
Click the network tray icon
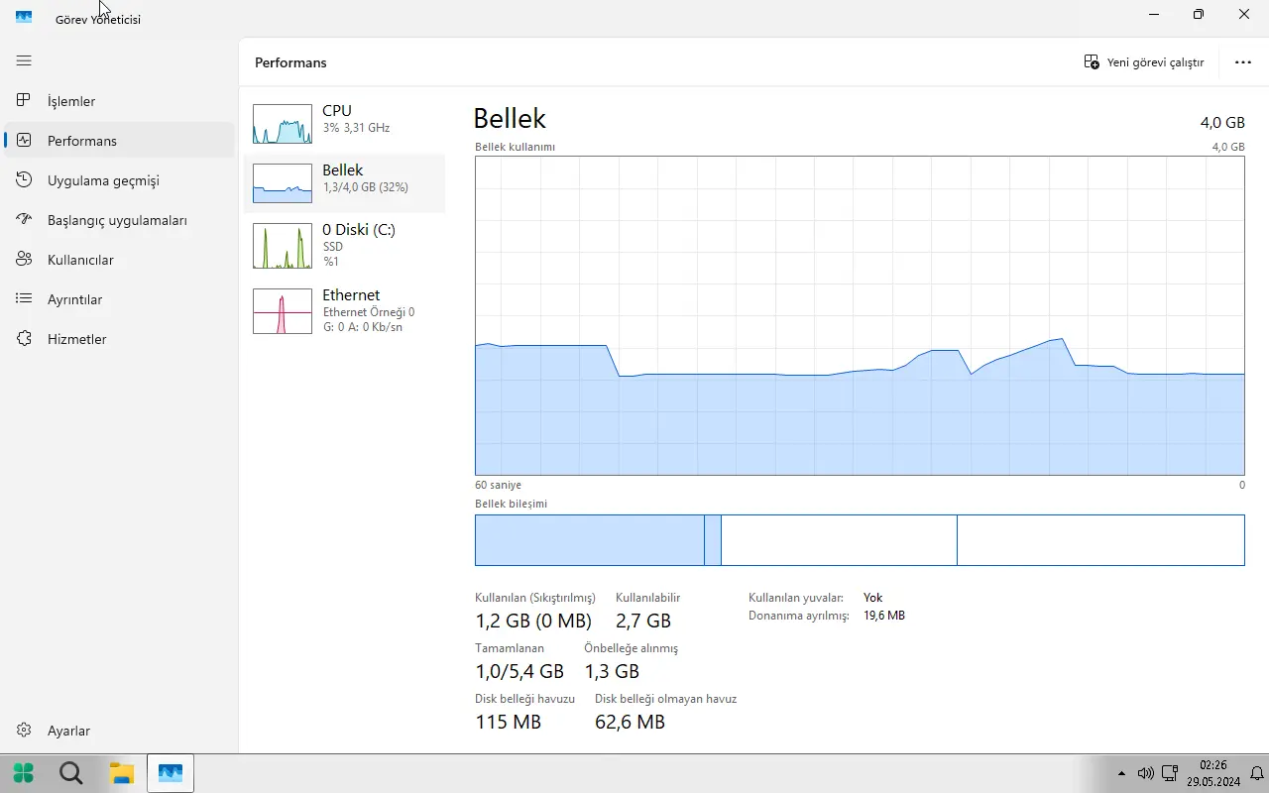click(x=1170, y=773)
